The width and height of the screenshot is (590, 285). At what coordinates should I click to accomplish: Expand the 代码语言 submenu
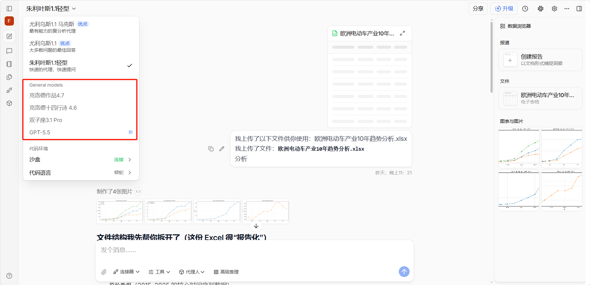coord(80,173)
